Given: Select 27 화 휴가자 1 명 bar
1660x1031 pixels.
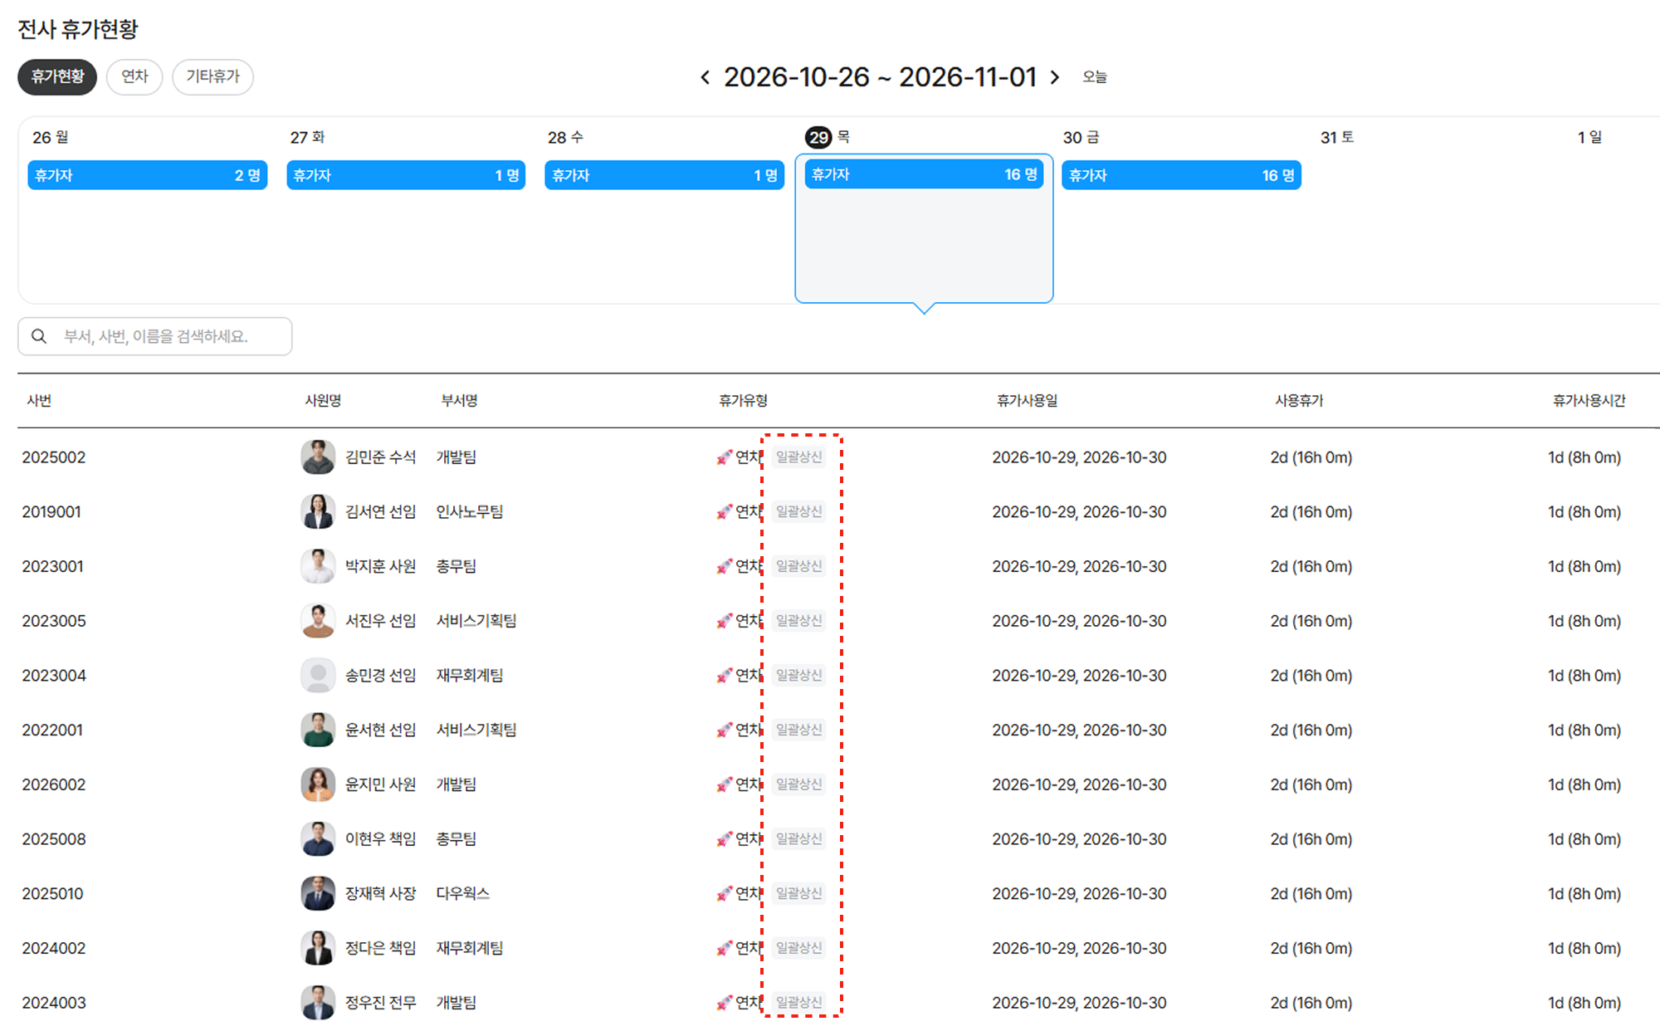Looking at the screenshot, I should coord(406,175).
